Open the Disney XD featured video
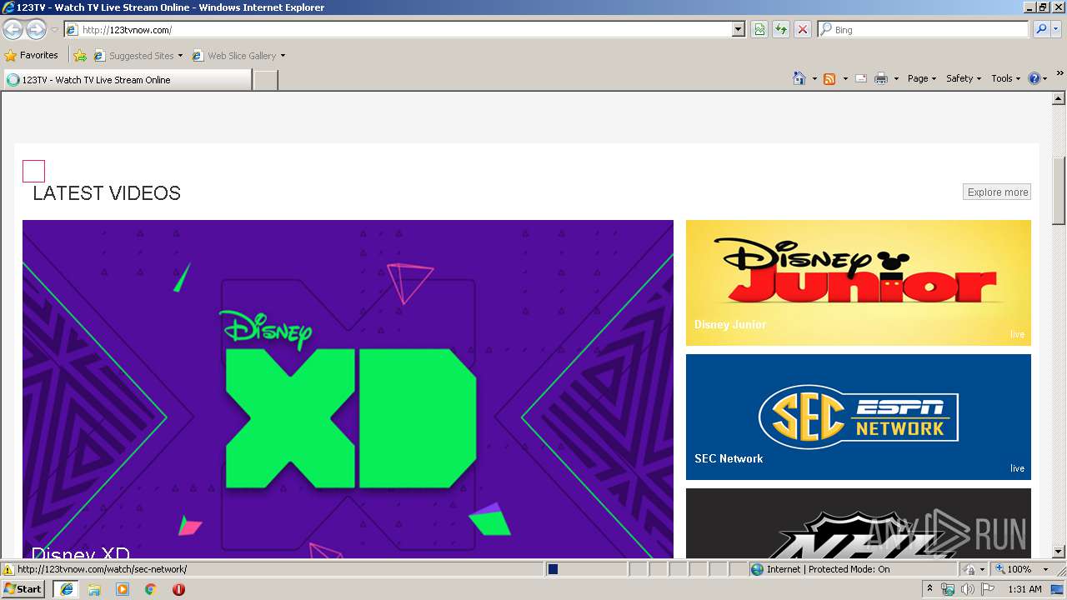Image resolution: width=1067 pixels, height=600 pixels. [348, 389]
